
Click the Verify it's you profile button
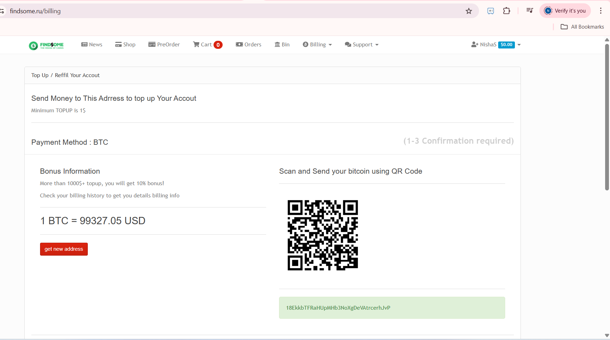(x=565, y=11)
